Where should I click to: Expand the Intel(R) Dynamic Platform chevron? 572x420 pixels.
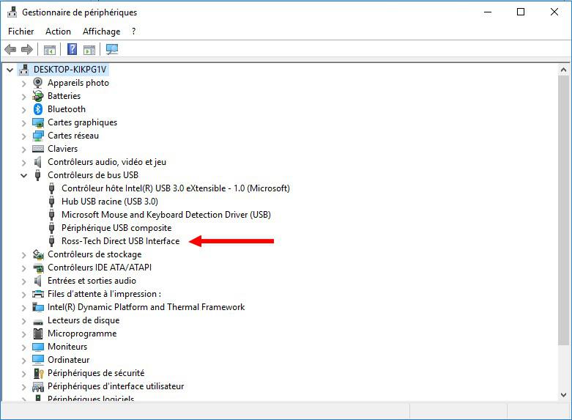click(x=23, y=308)
